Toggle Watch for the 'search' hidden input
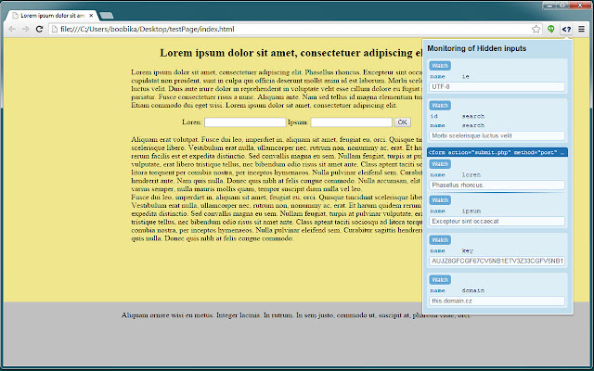 [x=440, y=105]
